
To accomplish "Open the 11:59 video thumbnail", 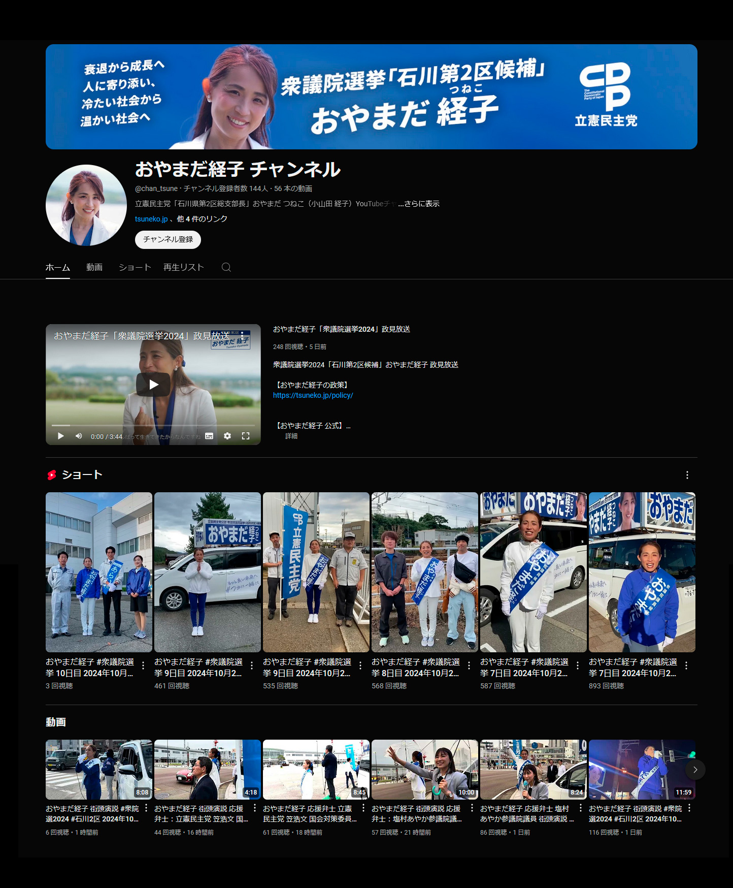I will (x=642, y=770).
